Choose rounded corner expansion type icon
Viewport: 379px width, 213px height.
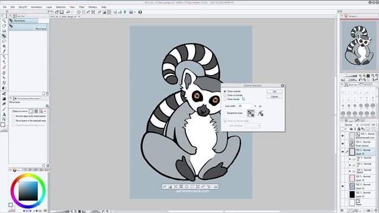pyautogui.click(x=261, y=113)
